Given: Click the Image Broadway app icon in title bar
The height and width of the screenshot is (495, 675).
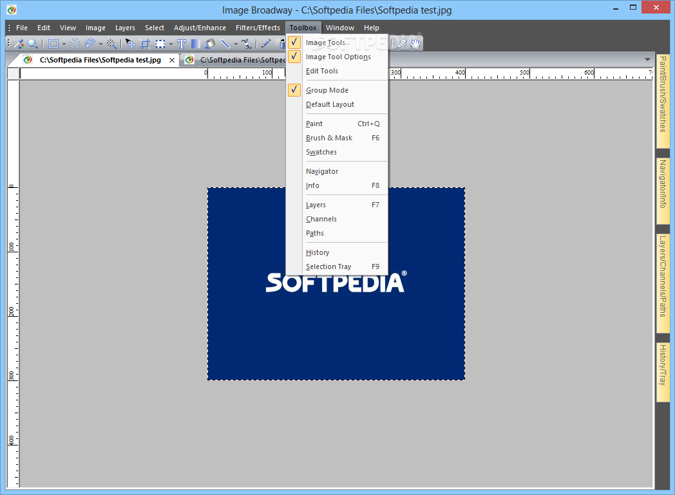Looking at the screenshot, I should pyautogui.click(x=12, y=10).
